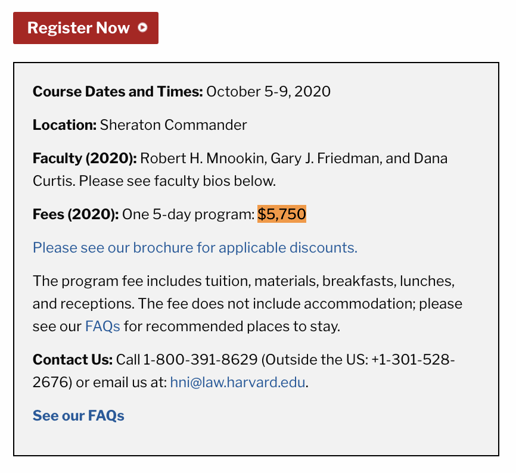
Task: Click the highlighted $5,750 price
Action: tap(282, 214)
